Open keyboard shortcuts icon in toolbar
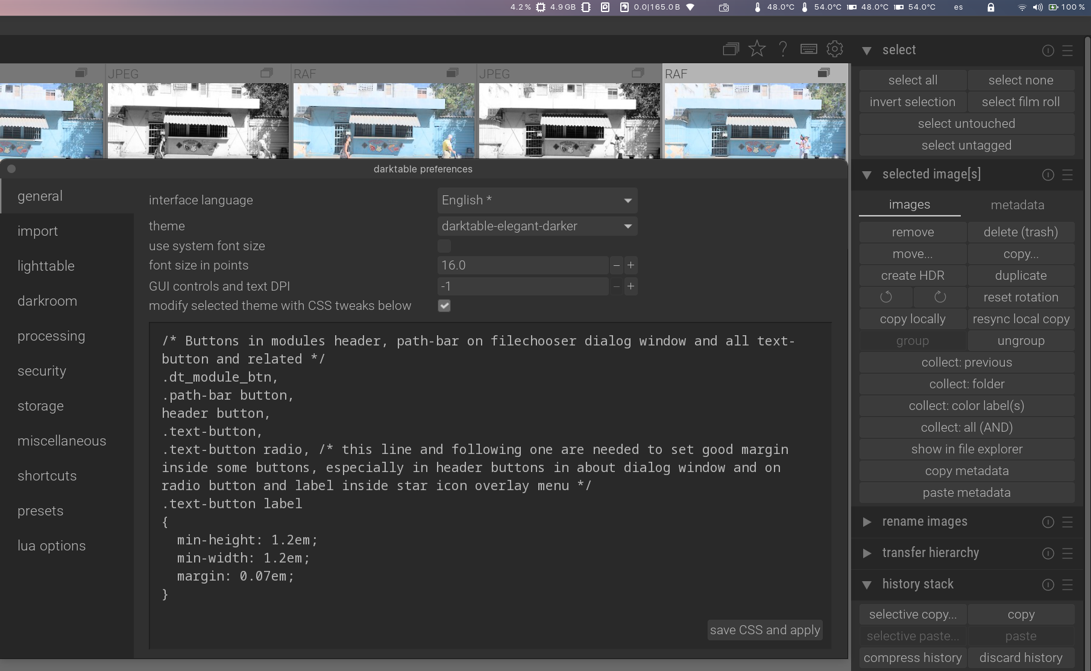Viewport: 1091px width, 671px height. 809,49
